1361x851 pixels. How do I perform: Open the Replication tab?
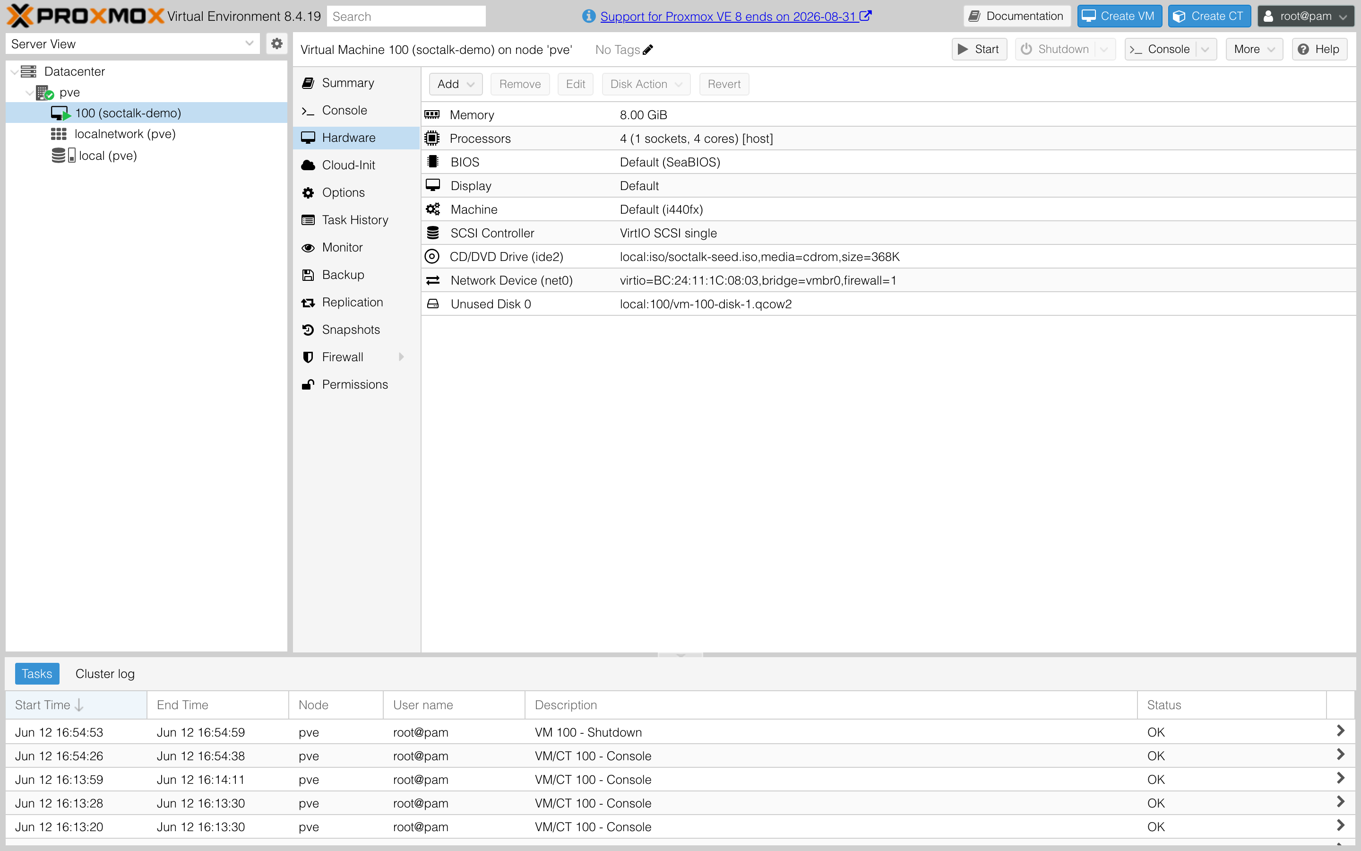click(357, 302)
